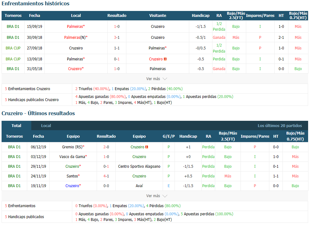
Task: Click result 3-1 in Palmeiras(N) row
Action: click(x=117, y=37)
